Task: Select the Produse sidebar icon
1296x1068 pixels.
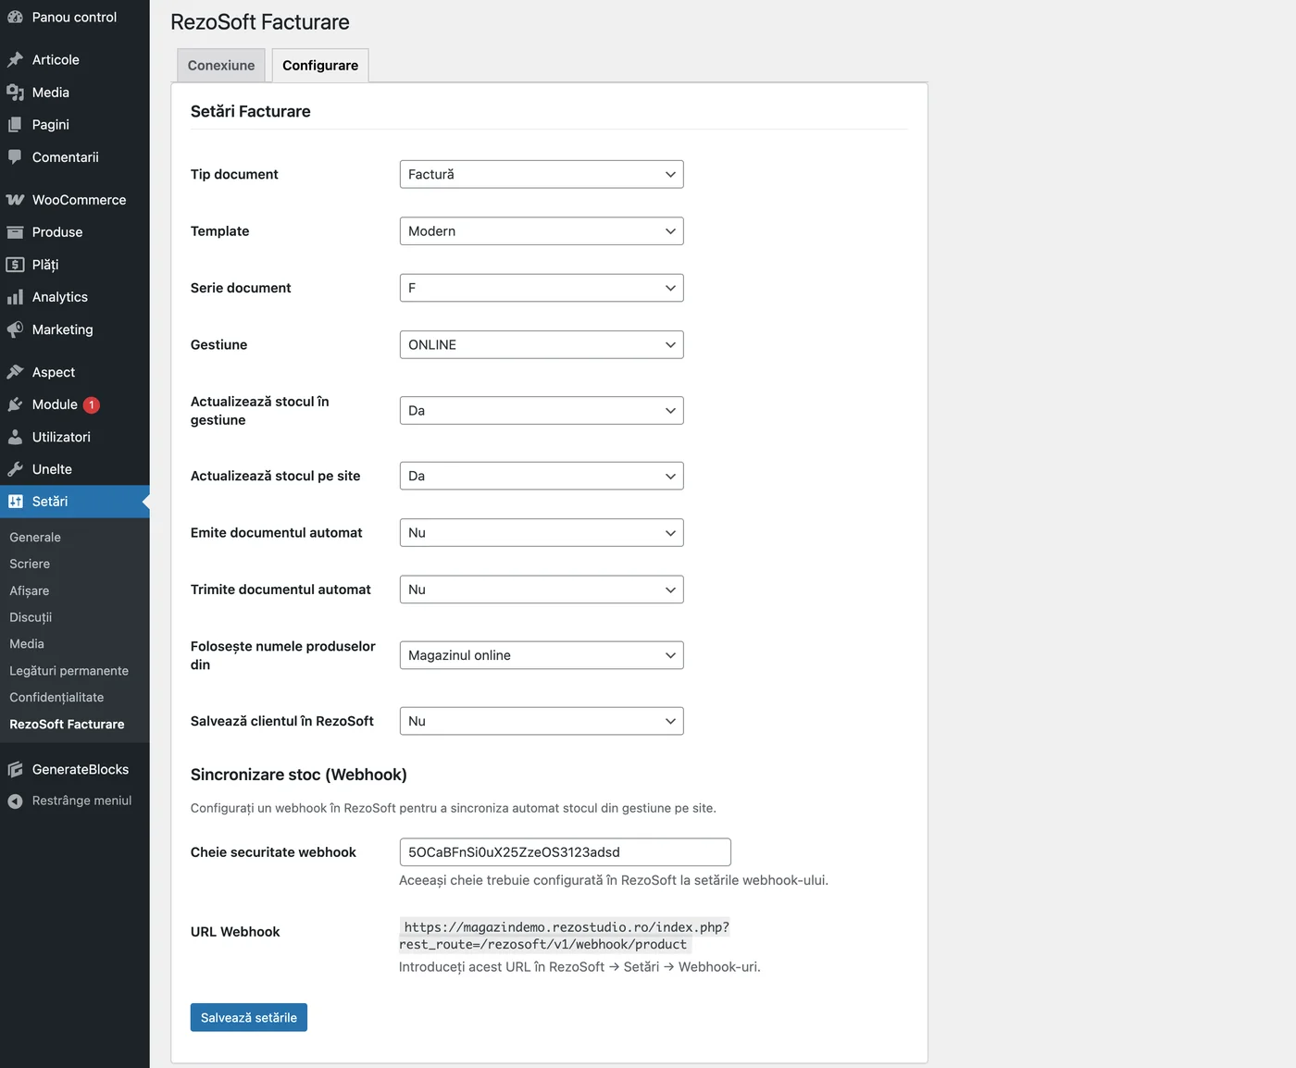Action: [16, 232]
